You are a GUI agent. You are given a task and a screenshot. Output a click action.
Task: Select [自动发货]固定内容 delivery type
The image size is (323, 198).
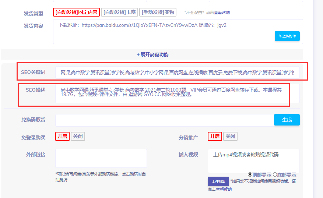pos(76,12)
